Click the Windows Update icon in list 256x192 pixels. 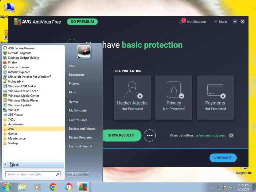coord(5,105)
